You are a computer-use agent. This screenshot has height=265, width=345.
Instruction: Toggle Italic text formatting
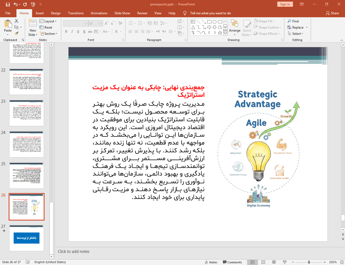(72, 32)
